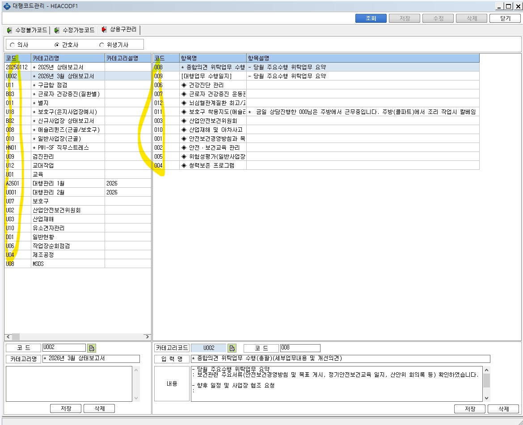This screenshot has height=425, width=523.
Task: Click the lookup icon beside left 코드 field
Action: tap(91, 348)
